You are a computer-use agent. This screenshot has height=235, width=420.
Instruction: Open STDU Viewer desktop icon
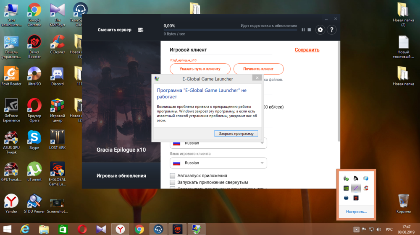tap(34, 204)
